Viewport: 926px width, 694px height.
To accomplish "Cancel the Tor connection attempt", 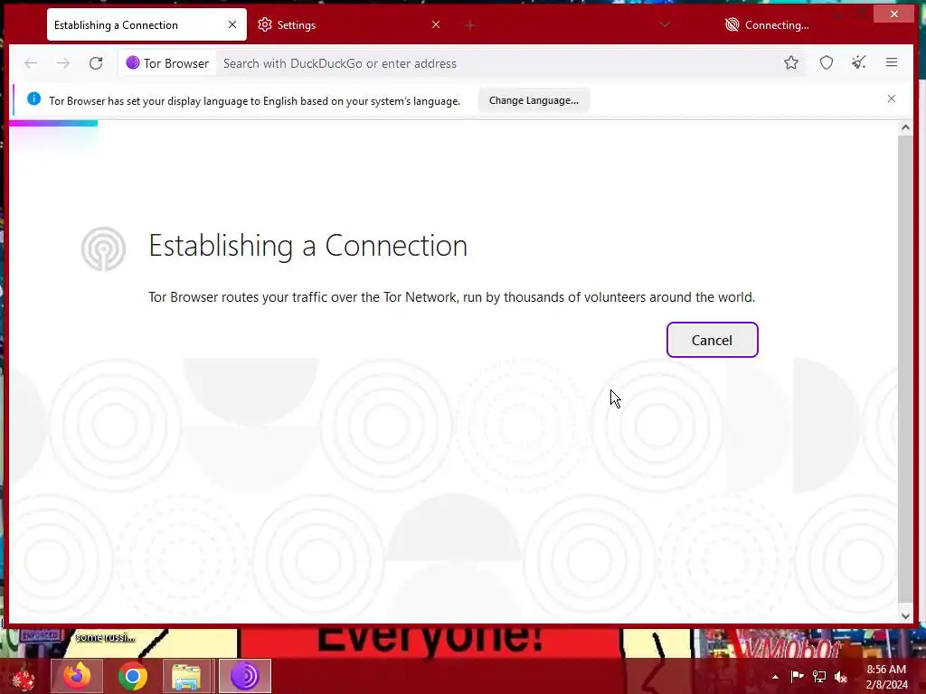I will (x=712, y=340).
